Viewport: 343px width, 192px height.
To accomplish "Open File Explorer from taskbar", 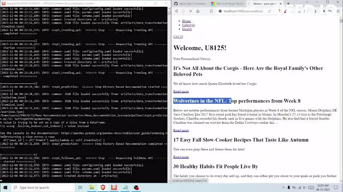I will 92,187.
